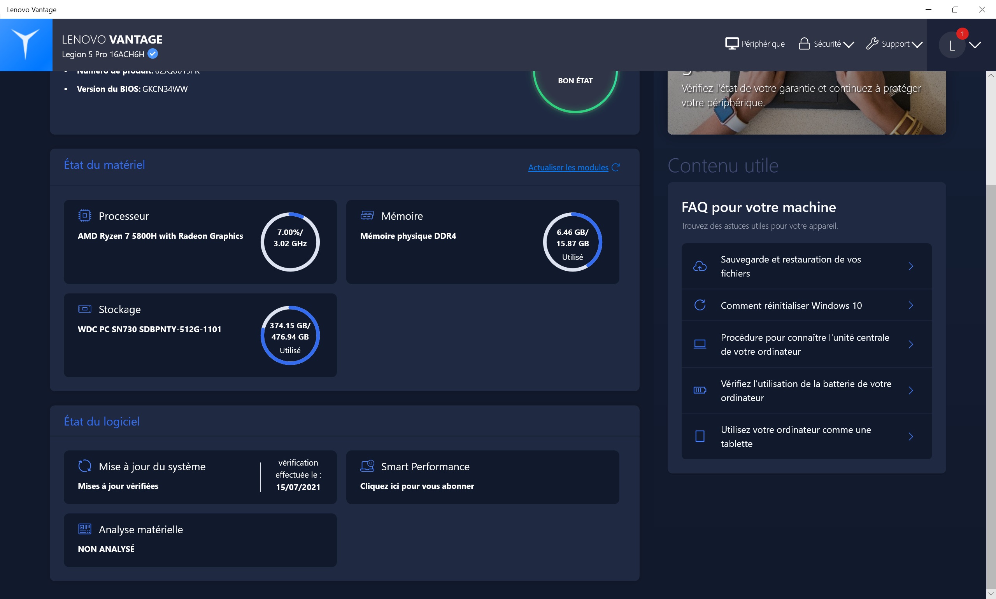Open the Comment réinitialiser Windows 10 arrow

point(910,305)
